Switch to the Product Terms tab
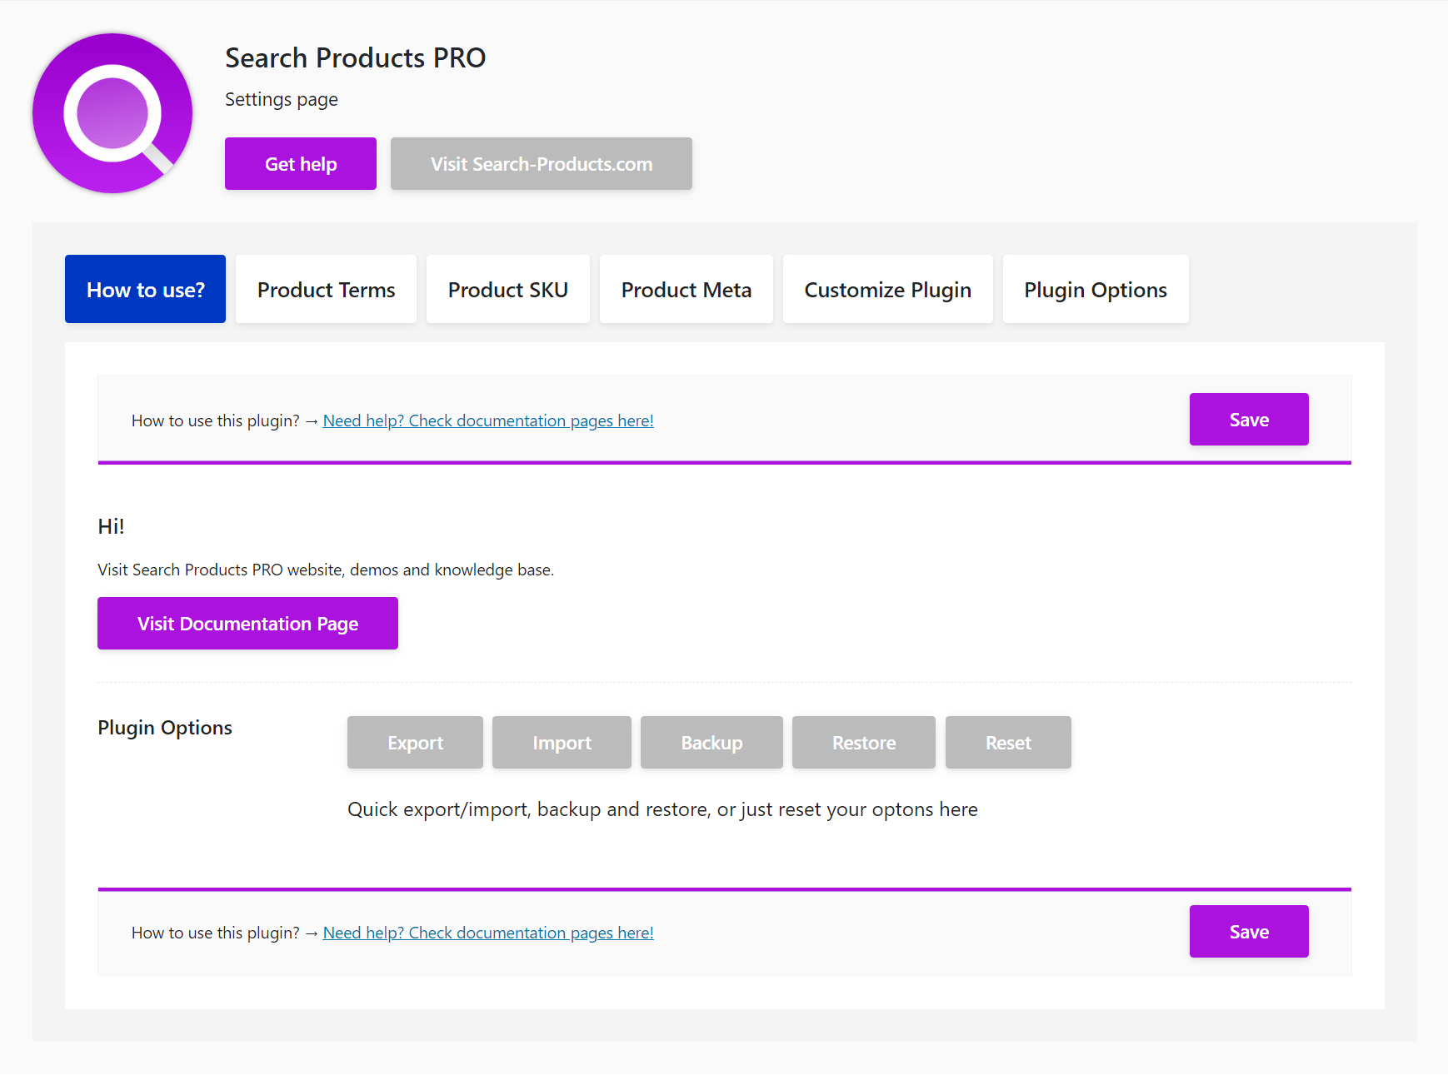Screen dimensions: 1448x1075 tap(326, 289)
